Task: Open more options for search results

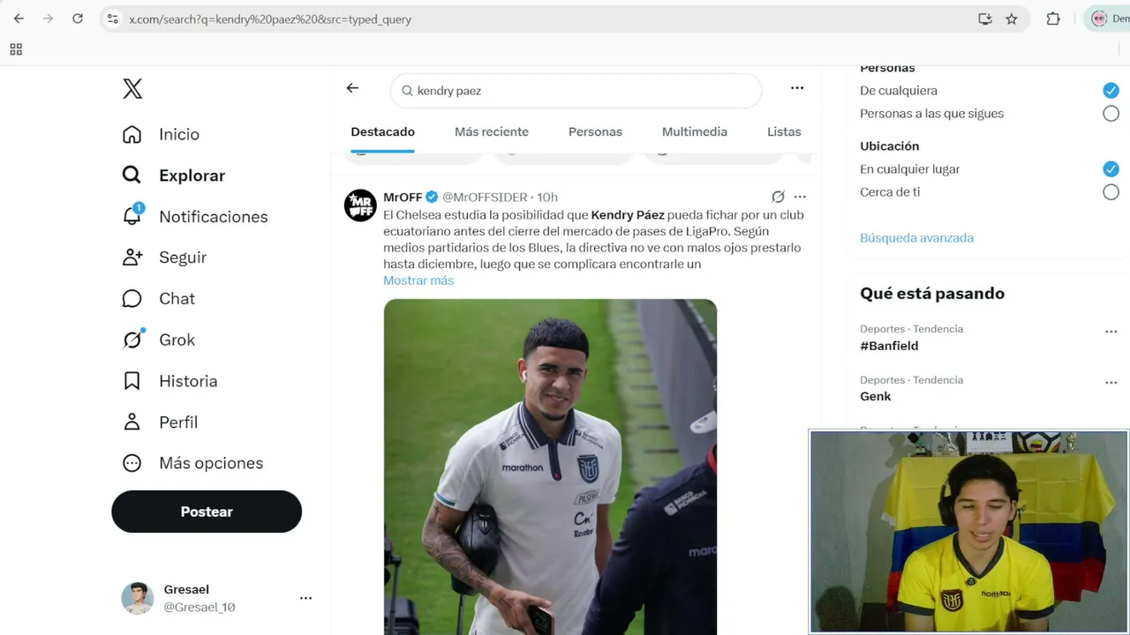Action: click(x=797, y=88)
